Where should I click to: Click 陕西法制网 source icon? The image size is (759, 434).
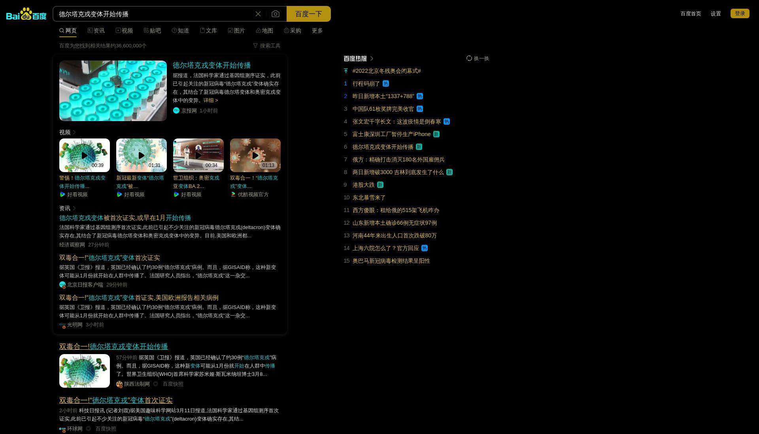(x=119, y=384)
